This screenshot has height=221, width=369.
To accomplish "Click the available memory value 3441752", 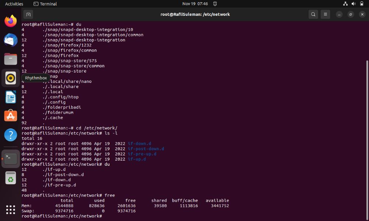I will tap(220, 206).
